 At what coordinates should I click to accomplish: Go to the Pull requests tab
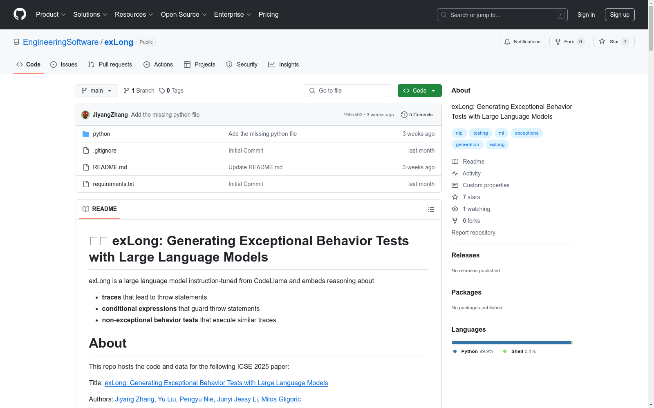(110, 64)
